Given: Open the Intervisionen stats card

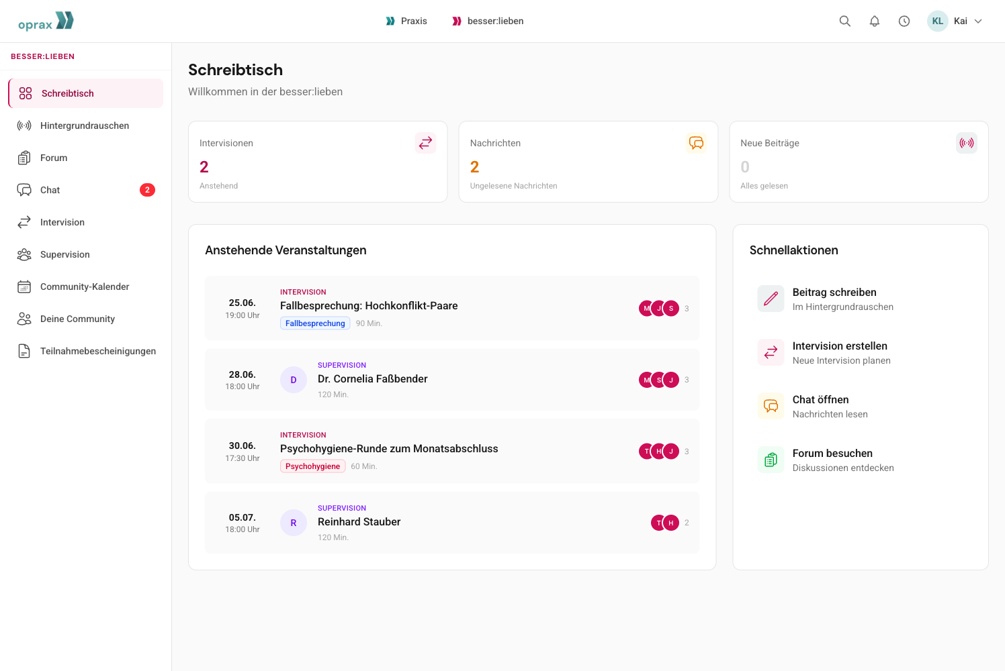Looking at the screenshot, I should (318, 162).
